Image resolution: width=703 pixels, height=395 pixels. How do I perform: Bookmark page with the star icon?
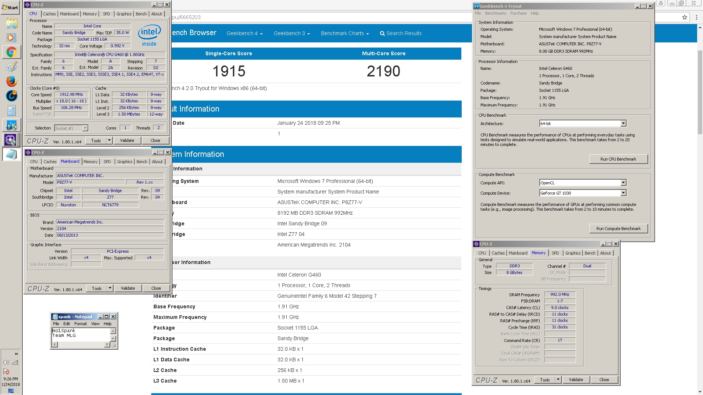[x=684, y=17]
